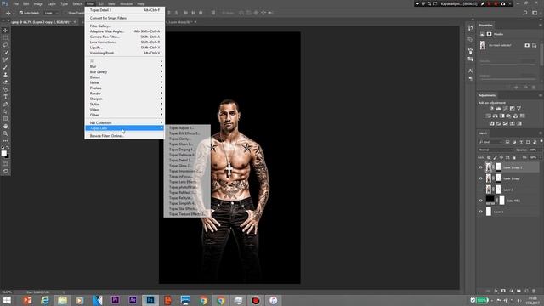Open the Image menu
The image size is (544, 306).
(38, 3)
